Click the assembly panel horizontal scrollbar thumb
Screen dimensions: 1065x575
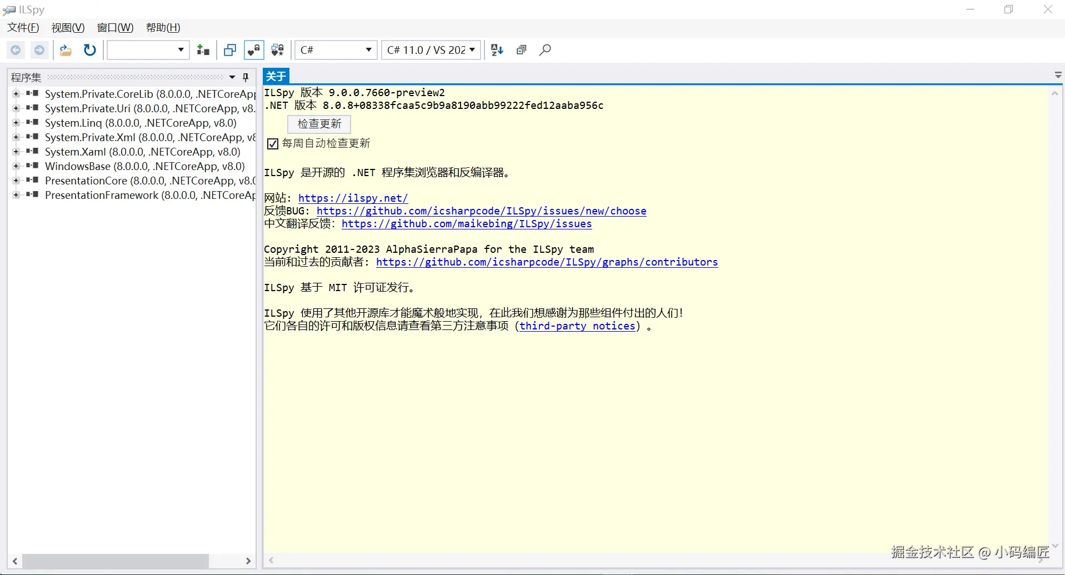coord(116,561)
